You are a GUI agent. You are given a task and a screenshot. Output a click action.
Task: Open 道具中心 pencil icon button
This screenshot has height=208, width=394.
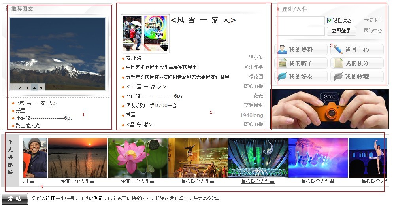pos(357,49)
